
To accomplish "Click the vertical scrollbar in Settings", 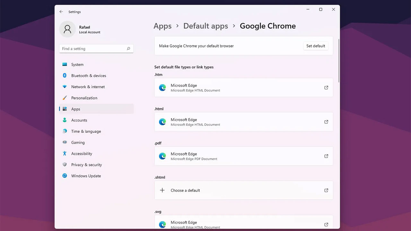I will pyautogui.click(x=339, y=61).
